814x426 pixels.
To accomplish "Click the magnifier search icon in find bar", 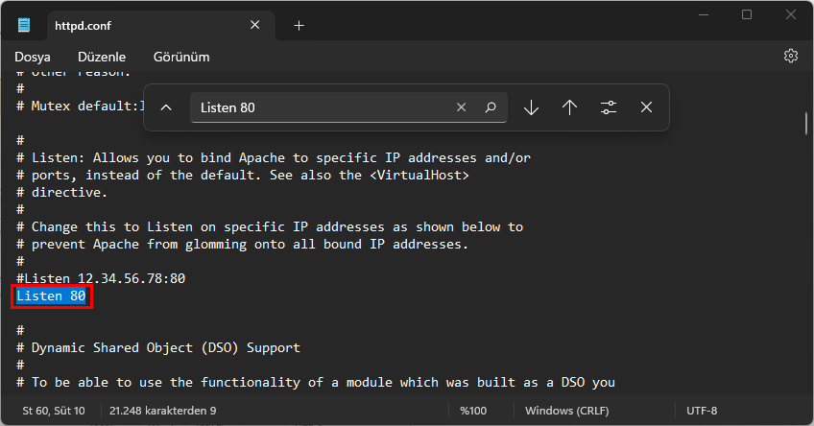I will pyautogui.click(x=490, y=107).
